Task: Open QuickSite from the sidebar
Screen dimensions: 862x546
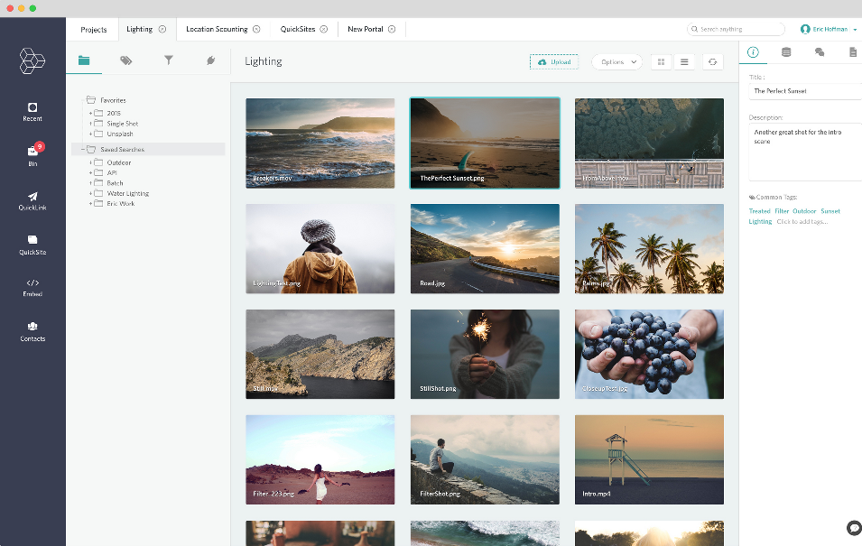Action: (x=32, y=245)
